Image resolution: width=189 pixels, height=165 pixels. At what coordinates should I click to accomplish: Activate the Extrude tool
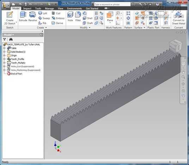(23, 17)
